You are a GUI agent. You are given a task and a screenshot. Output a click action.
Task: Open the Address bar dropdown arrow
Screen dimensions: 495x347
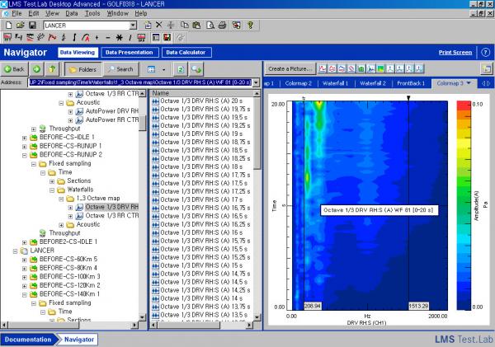click(256, 82)
